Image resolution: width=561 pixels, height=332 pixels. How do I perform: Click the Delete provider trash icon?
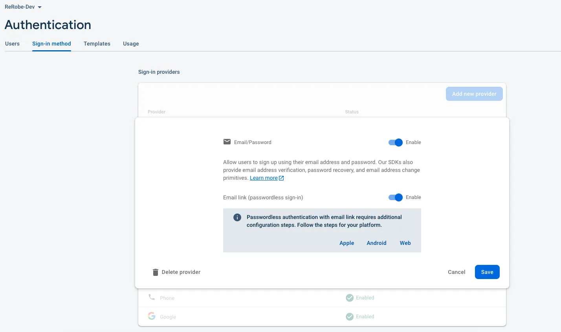coord(156,272)
